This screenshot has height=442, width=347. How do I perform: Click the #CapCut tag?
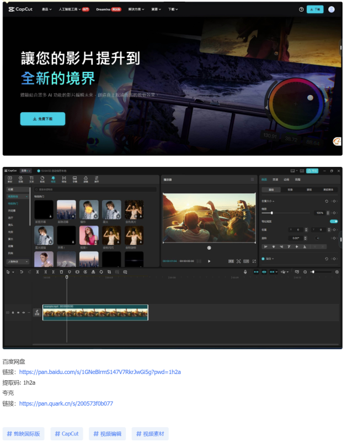coord(67,434)
